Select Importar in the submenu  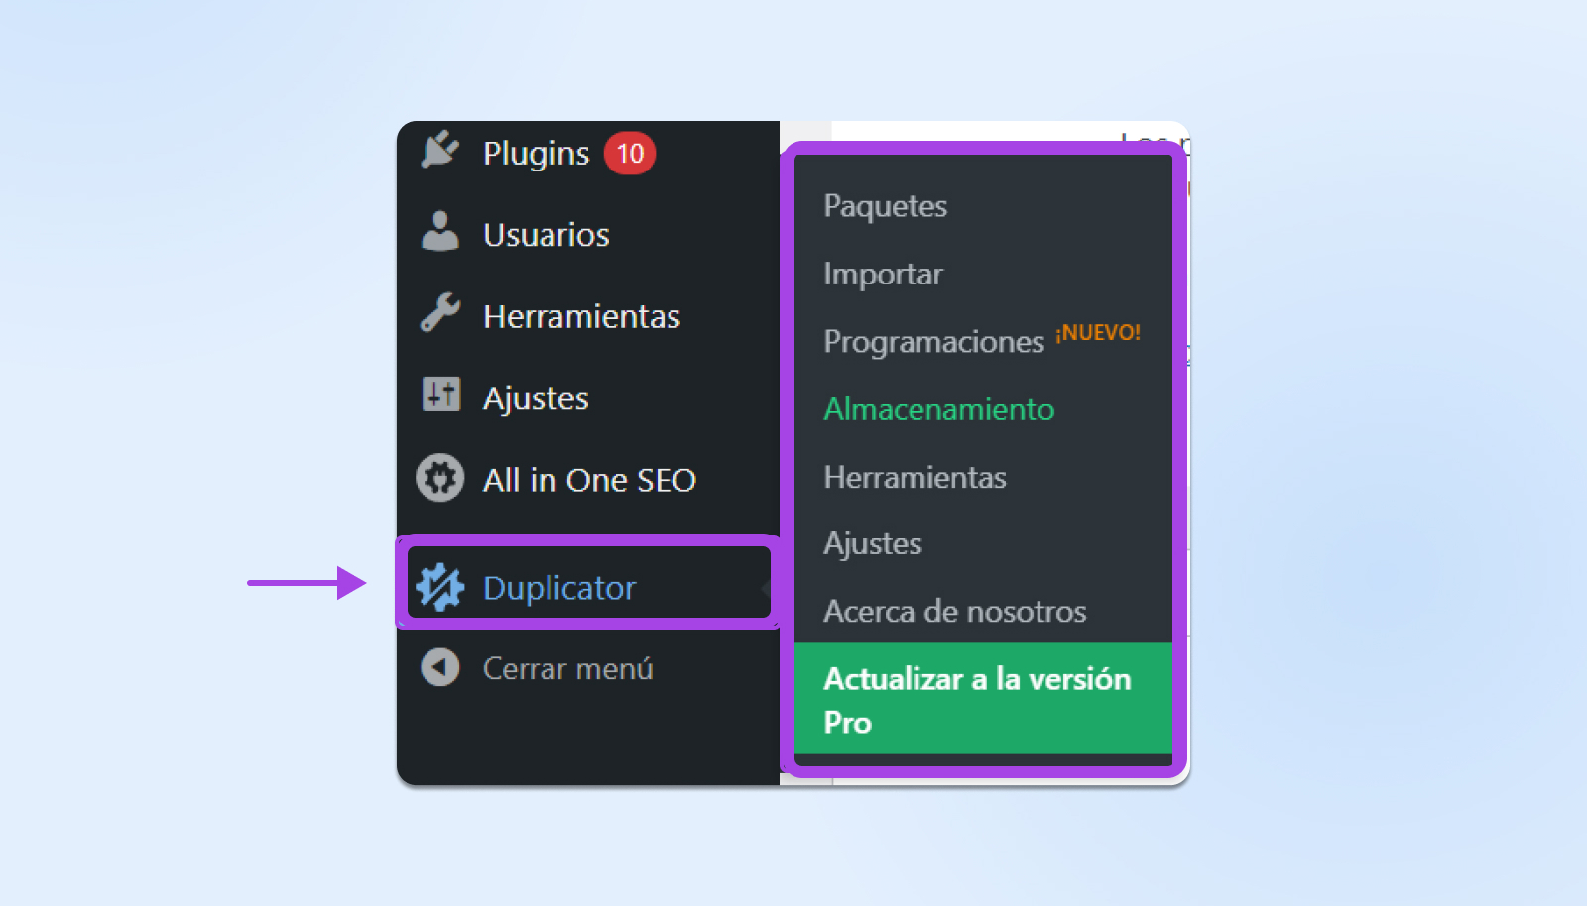[883, 274]
